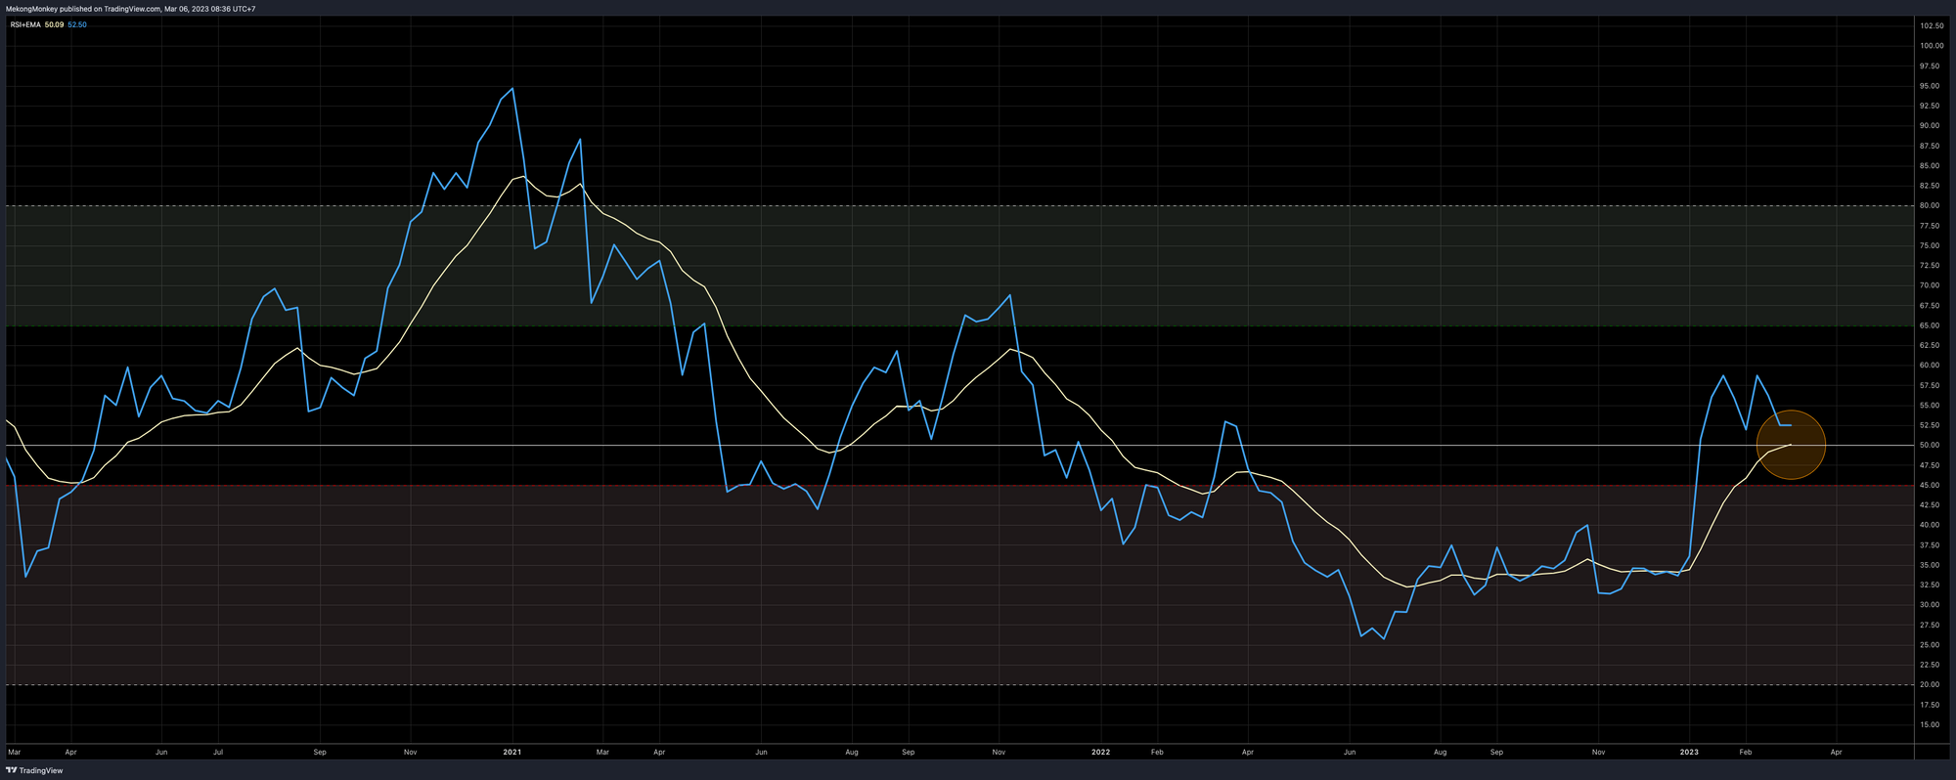Click the RSI+EMA indicator label
Screen dimensions: 1956x780
point(25,24)
